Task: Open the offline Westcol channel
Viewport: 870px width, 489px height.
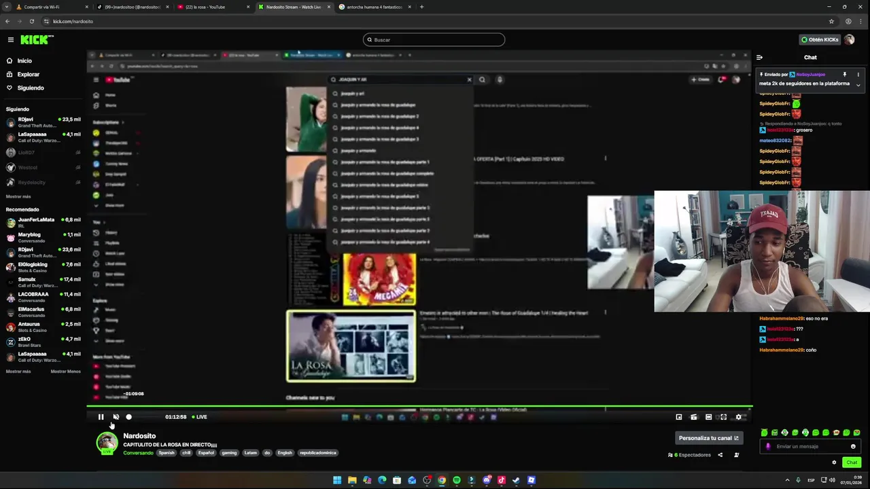Action: pos(43,167)
